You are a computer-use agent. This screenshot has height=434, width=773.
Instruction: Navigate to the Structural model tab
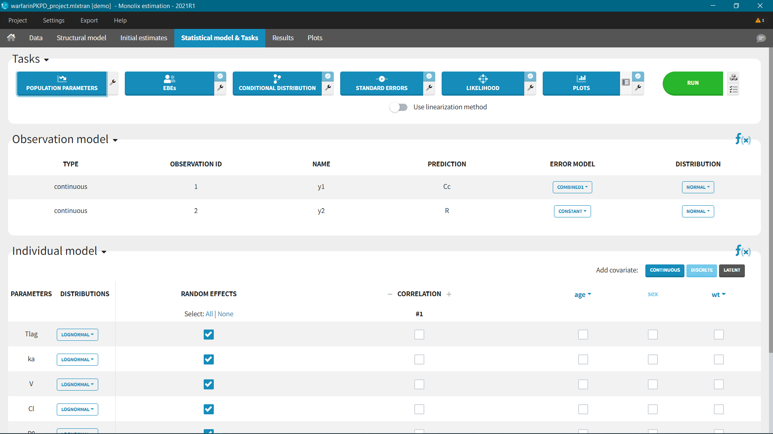click(x=81, y=38)
